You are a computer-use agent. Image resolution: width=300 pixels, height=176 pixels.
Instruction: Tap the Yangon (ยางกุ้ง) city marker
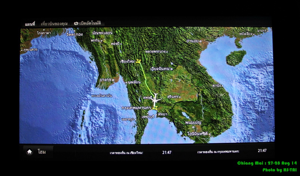point(114,80)
